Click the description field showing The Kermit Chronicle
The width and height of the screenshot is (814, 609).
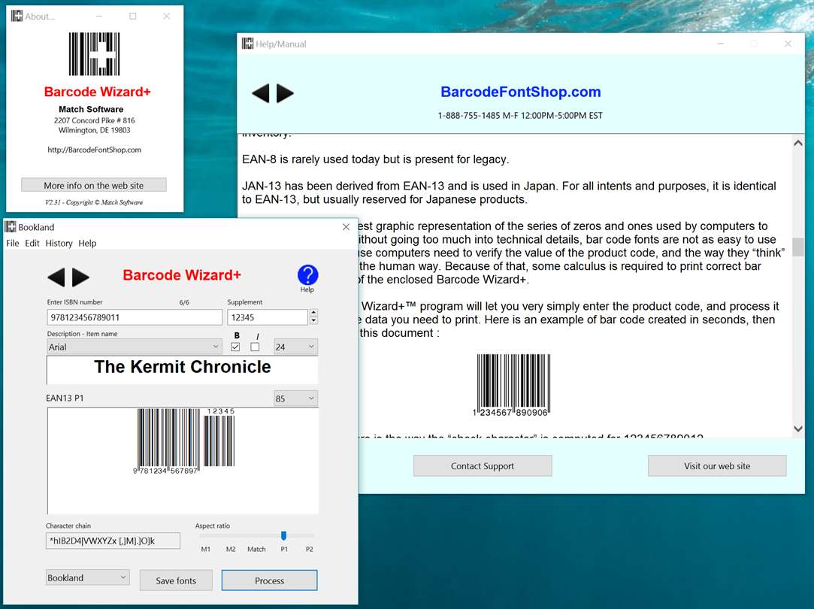[x=182, y=370]
